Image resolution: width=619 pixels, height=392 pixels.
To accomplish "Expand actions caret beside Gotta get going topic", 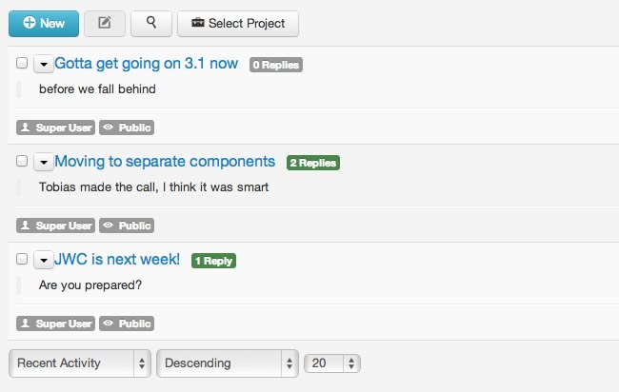I will (44, 64).
